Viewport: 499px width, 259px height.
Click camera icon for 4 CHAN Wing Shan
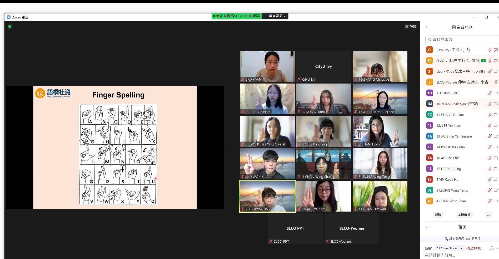point(496,201)
